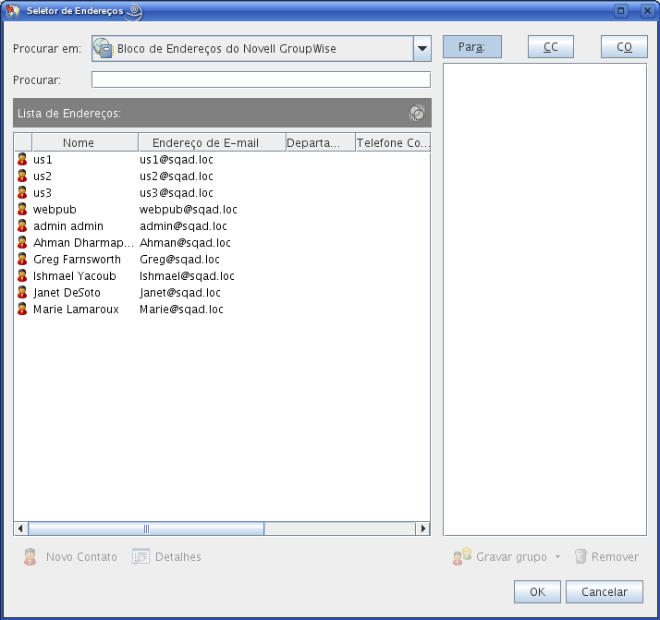
Task: Click the horizontal scrollbar thumb
Action: (x=146, y=529)
